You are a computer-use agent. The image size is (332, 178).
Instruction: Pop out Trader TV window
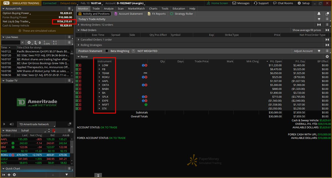point(69,124)
